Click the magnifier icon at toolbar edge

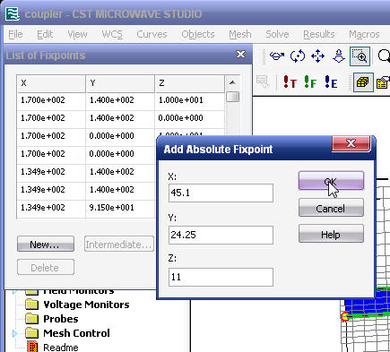(384, 56)
